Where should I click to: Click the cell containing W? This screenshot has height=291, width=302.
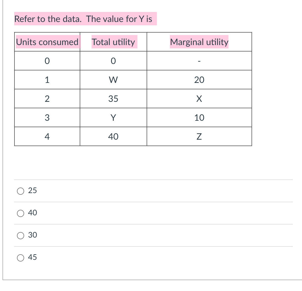pyautogui.click(x=113, y=80)
